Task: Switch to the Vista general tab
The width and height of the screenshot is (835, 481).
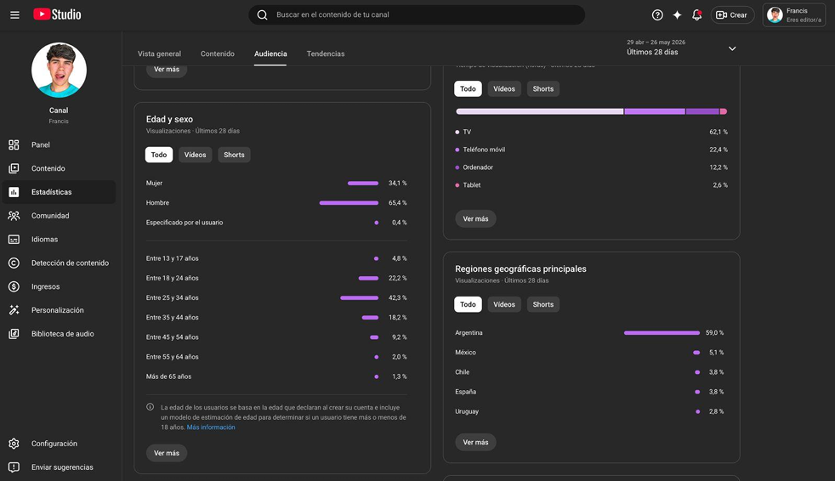Action: point(159,54)
